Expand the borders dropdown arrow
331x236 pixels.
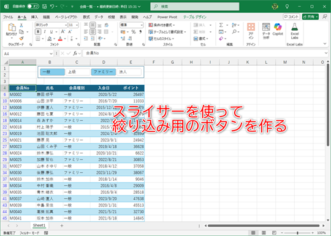coord(43,39)
